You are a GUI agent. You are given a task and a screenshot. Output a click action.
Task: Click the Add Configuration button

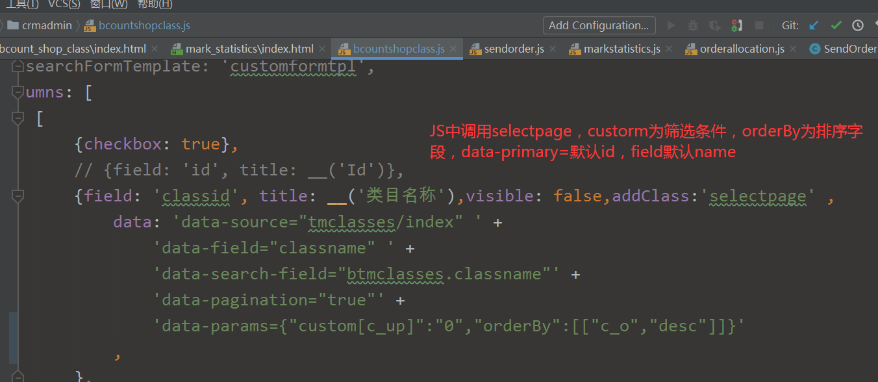[598, 25]
